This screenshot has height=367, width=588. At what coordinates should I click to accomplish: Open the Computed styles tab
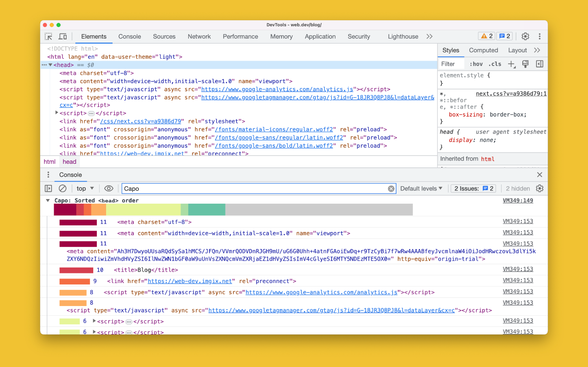tap(483, 50)
